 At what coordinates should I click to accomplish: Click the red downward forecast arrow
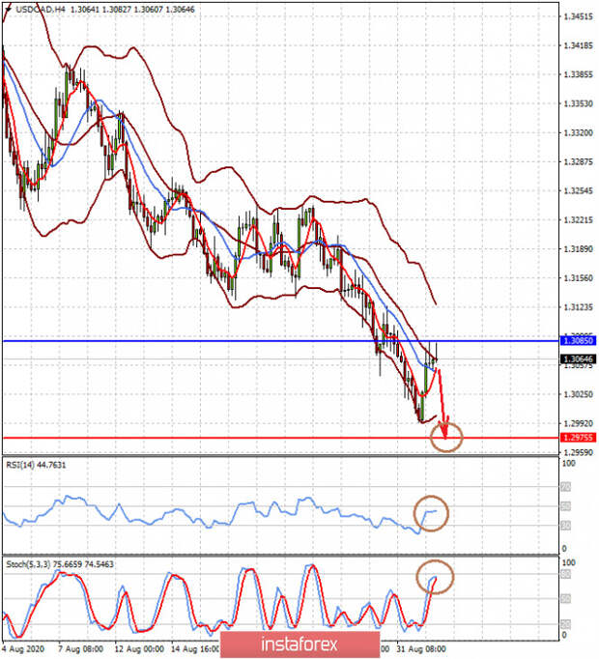[442, 406]
